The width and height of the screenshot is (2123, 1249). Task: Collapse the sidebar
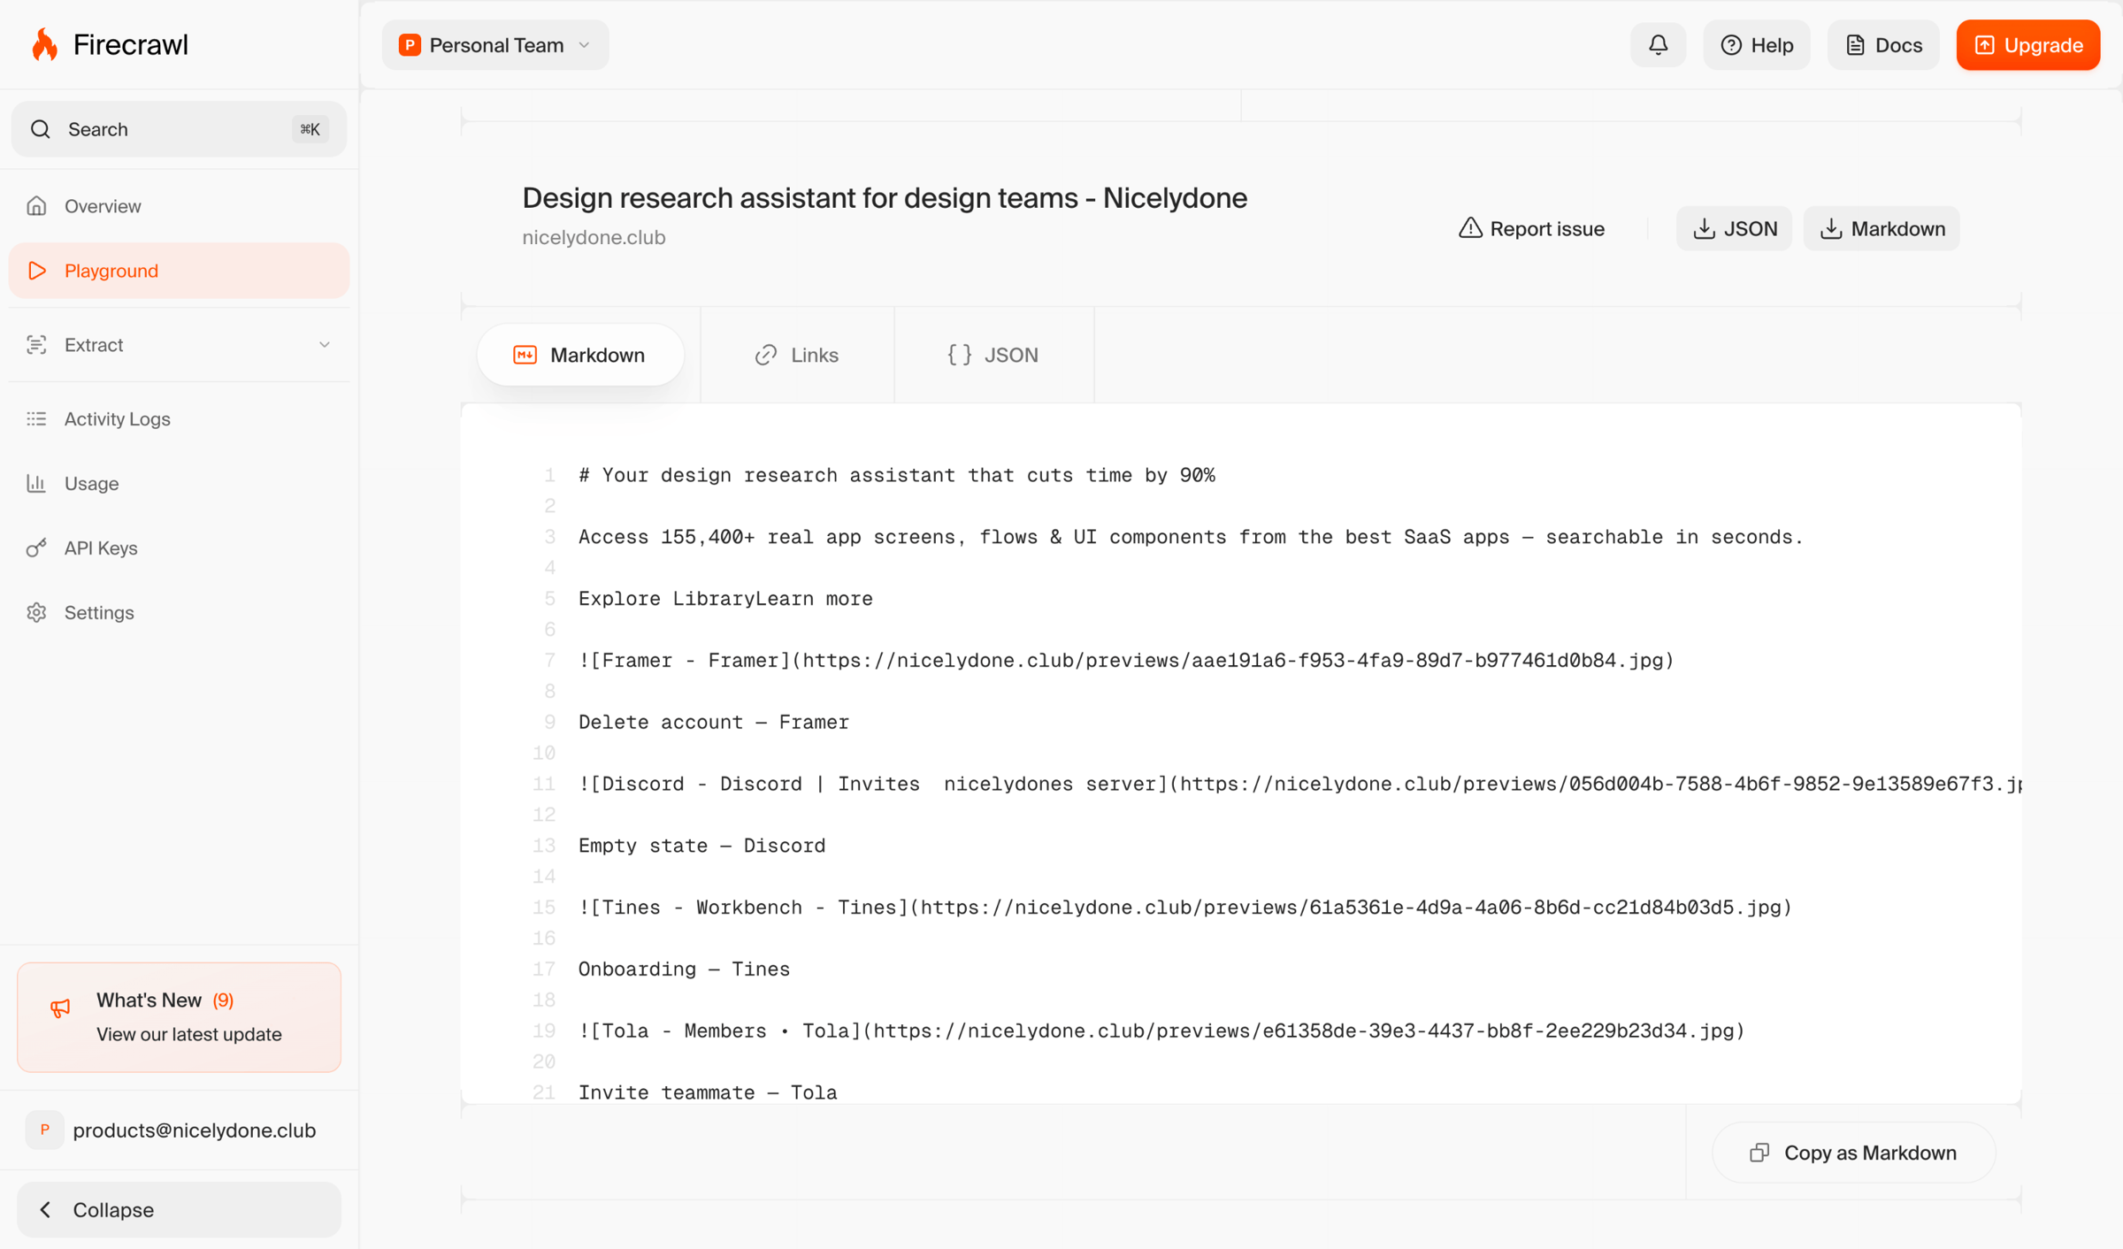click(179, 1209)
